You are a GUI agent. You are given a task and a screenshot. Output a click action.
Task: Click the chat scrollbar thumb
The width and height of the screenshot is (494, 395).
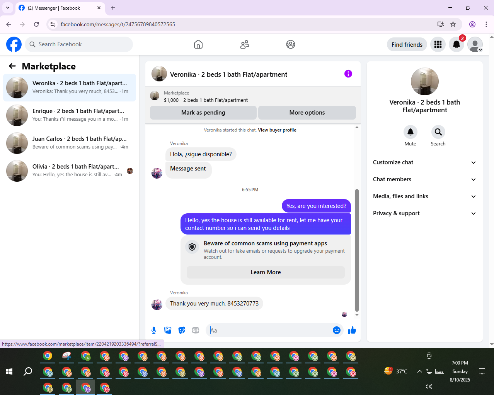point(357,250)
